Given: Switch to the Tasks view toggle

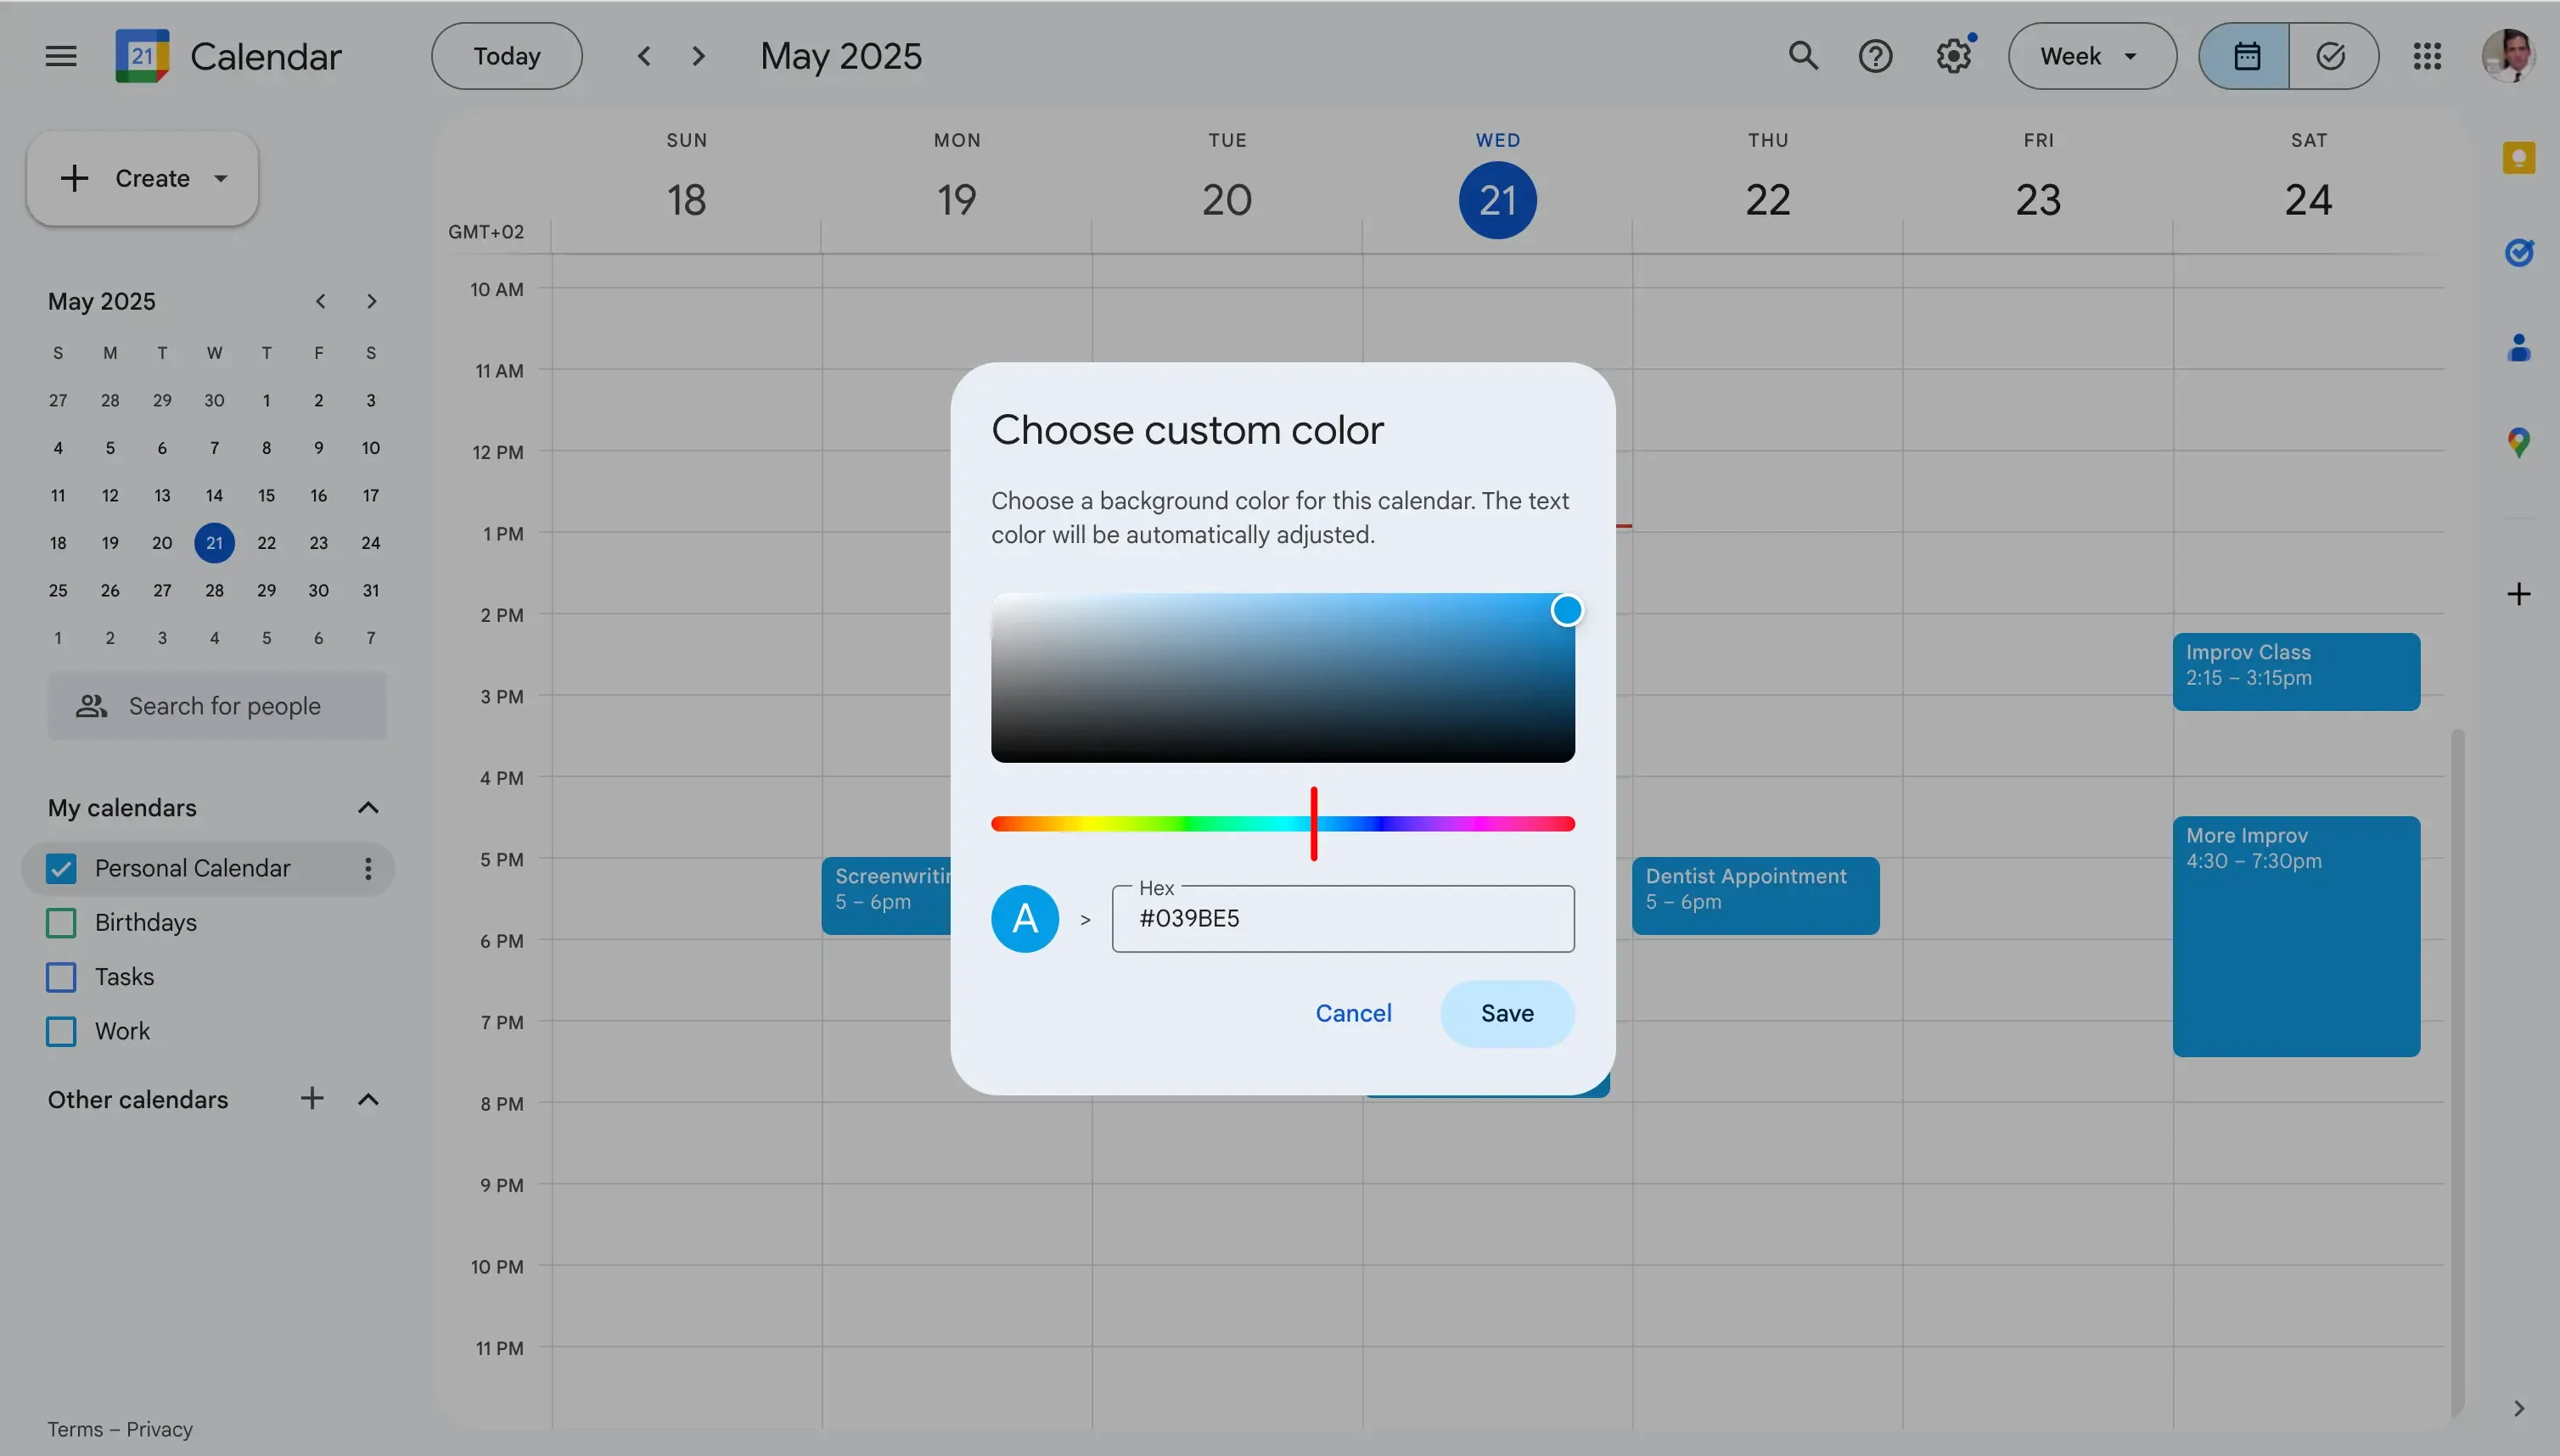Looking at the screenshot, I should coord(2331,56).
